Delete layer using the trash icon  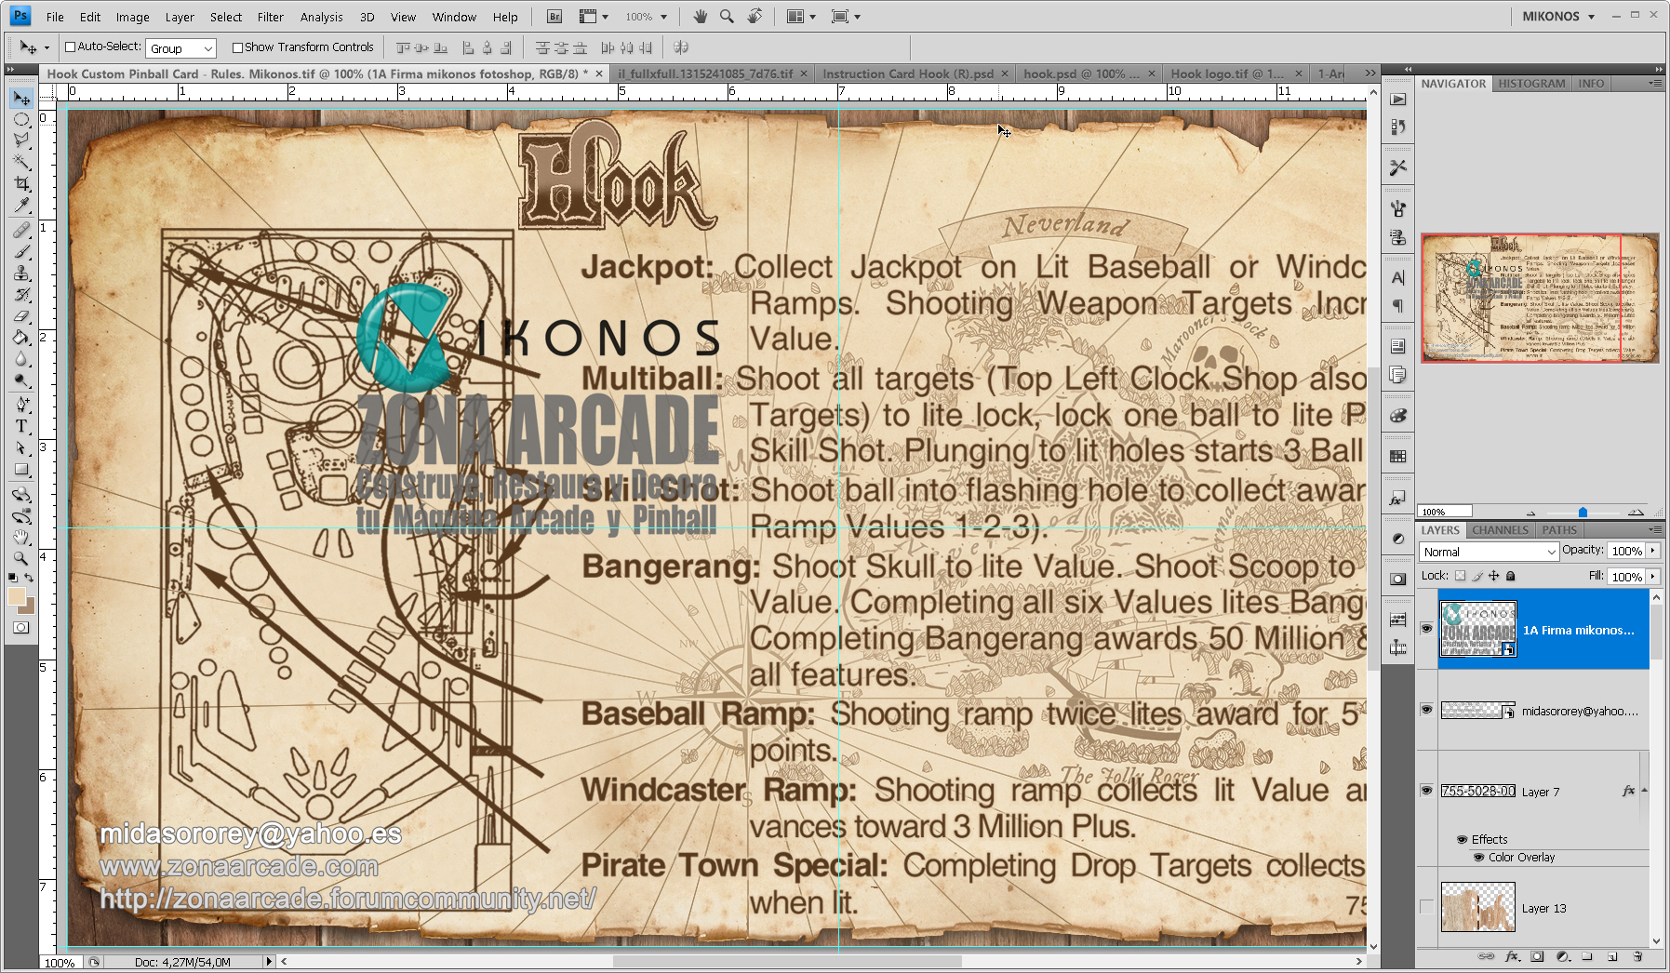(1637, 956)
